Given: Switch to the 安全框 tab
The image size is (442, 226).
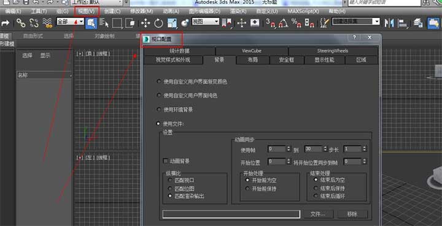Looking at the screenshot, I should click(x=287, y=60).
